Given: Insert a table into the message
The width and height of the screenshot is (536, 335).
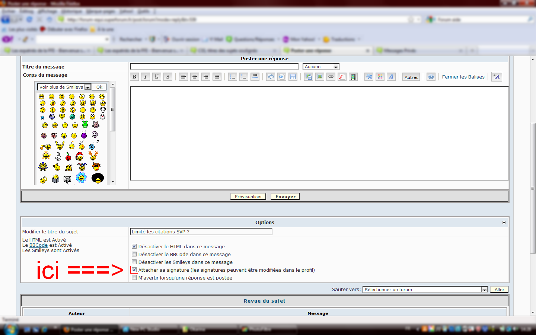Looking at the screenshot, I should tap(293, 77).
